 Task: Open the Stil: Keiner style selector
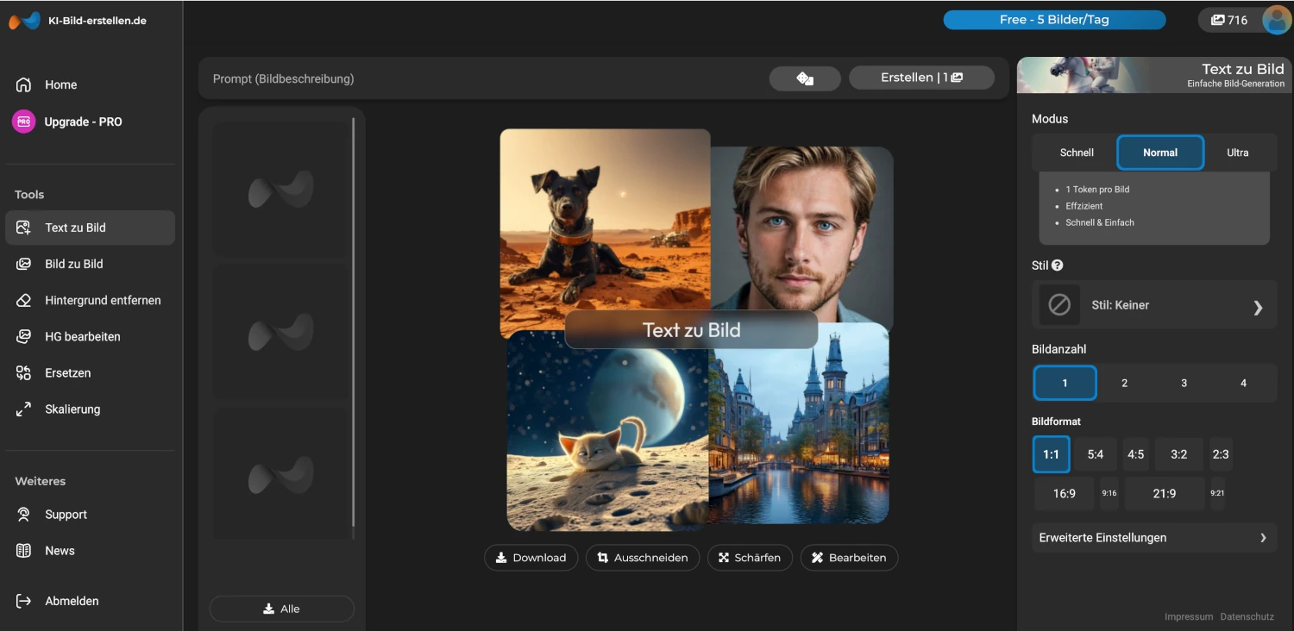point(1154,304)
